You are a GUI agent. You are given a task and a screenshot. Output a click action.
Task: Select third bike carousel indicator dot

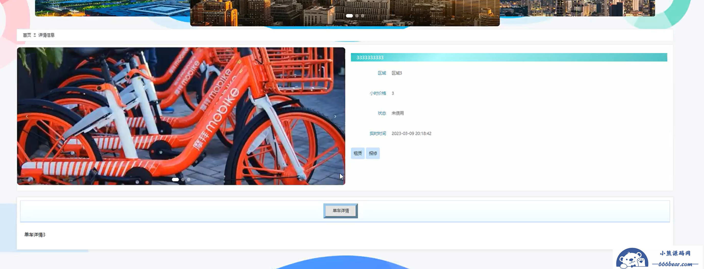pos(188,179)
